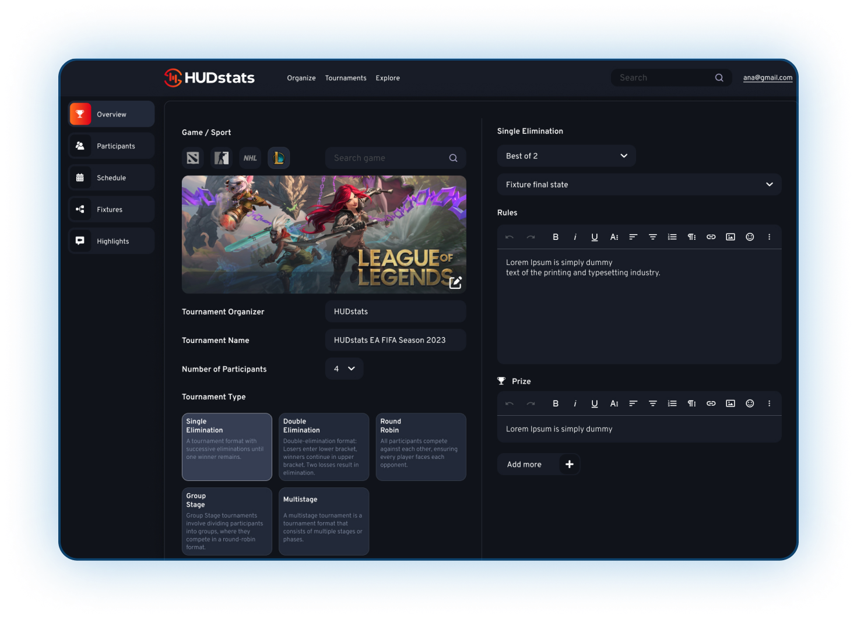
Task: Open the Number of Participants dropdown
Action: pyautogui.click(x=344, y=369)
